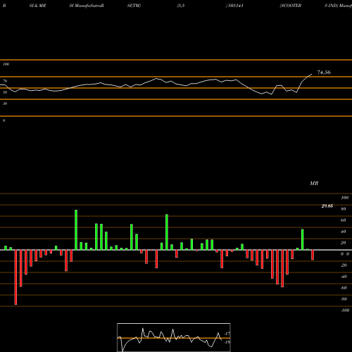
Task: Click the RSI value label 74.56
Action: [x=324, y=73]
